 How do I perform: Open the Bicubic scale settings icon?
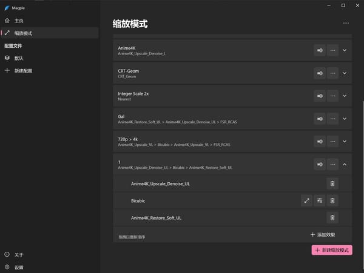tap(306, 200)
